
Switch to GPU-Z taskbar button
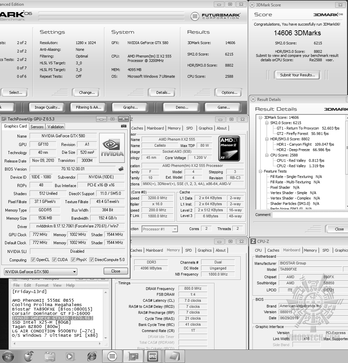133,356
